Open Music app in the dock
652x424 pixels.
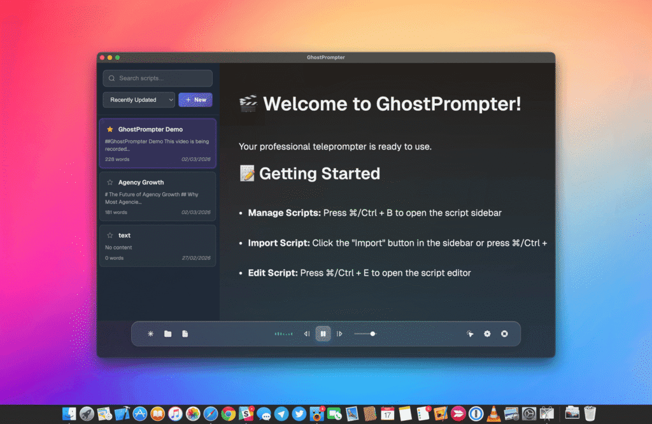coord(175,414)
